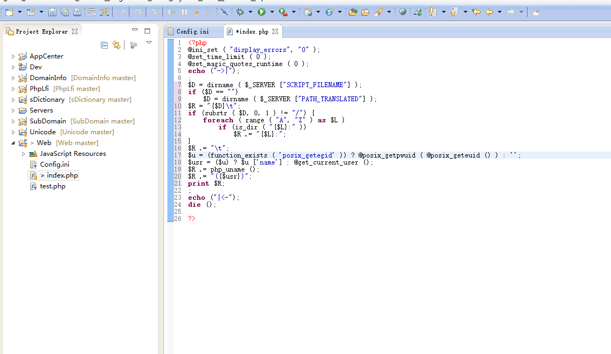Open the Run dropdown arrow
The width and height of the screenshot is (611, 354).
pyautogui.click(x=272, y=12)
